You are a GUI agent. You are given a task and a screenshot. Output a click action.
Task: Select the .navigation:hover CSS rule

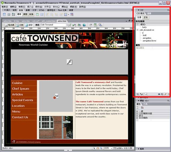tap(149, 41)
